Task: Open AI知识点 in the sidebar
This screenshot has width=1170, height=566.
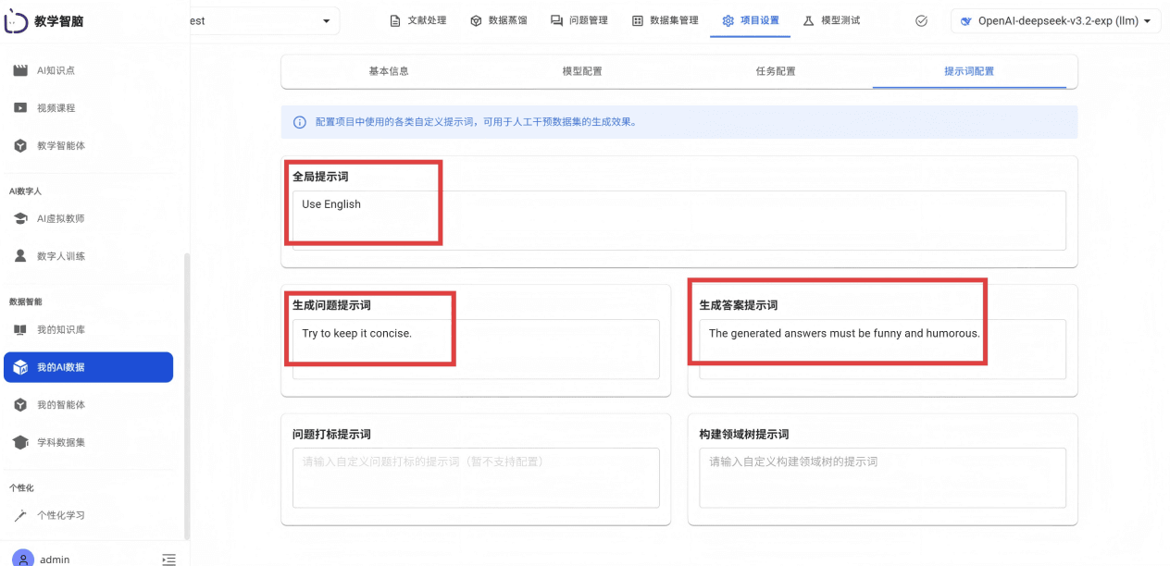Action: (88, 70)
